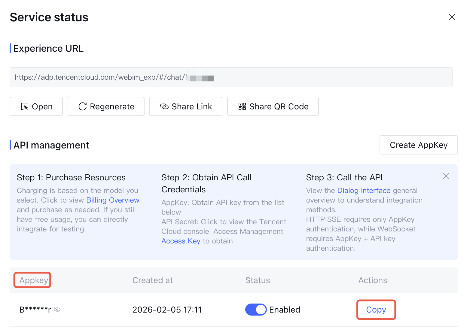Reveal the masked AppKey with the eye icon
Image resolution: width=470 pixels, height=333 pixels.
(57, 310)
